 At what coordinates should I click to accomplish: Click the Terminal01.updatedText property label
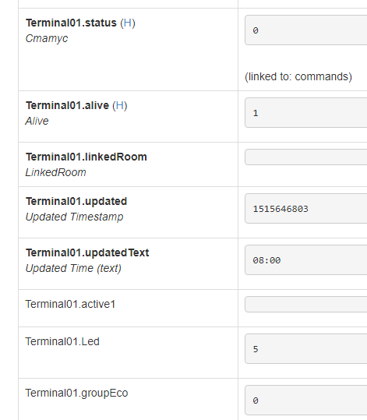[87, 252]
